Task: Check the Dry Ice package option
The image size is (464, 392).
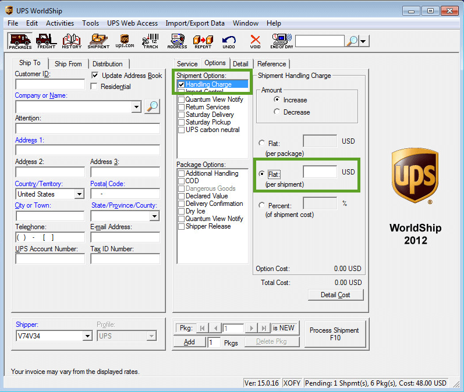Action: click(182, 211)
